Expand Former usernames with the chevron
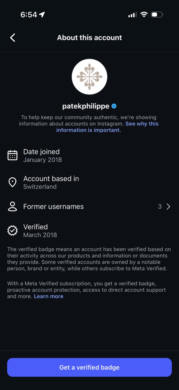The width and height of the screenshot is (179, 390). (169, 207)
